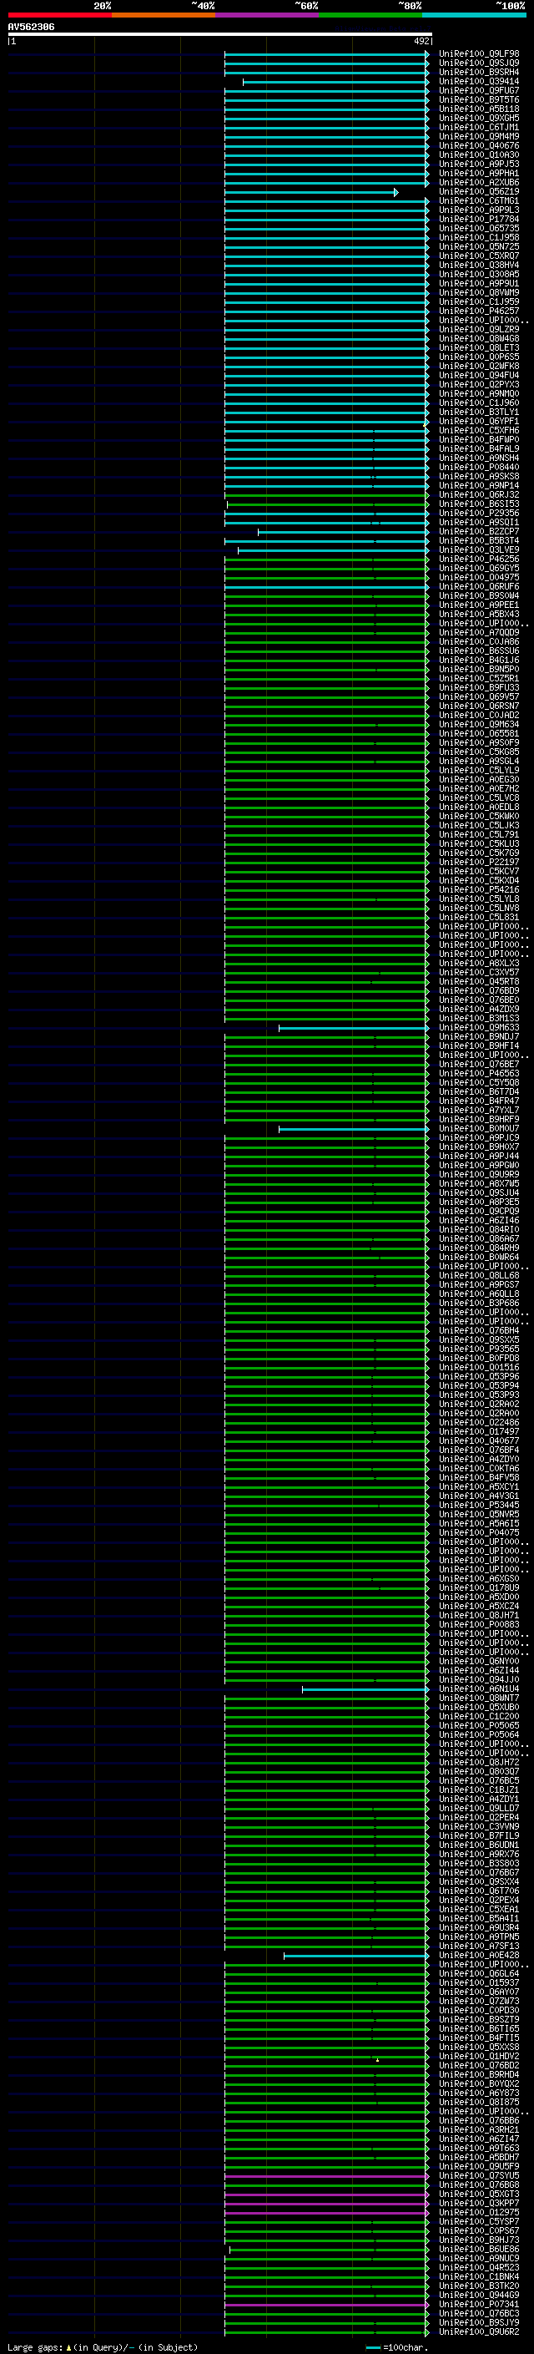Click the purple ~60% identity legend segment
534x2354 pixels.
[266, 16]
